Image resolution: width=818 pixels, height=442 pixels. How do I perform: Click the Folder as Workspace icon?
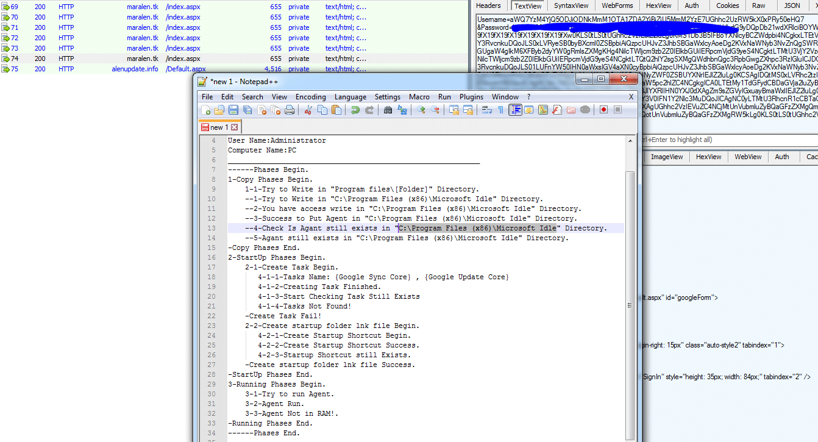coord(571,110)
